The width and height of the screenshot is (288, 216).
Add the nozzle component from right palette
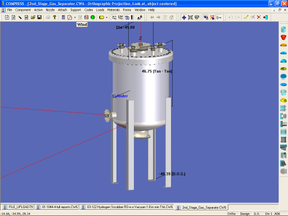point(283,116)
